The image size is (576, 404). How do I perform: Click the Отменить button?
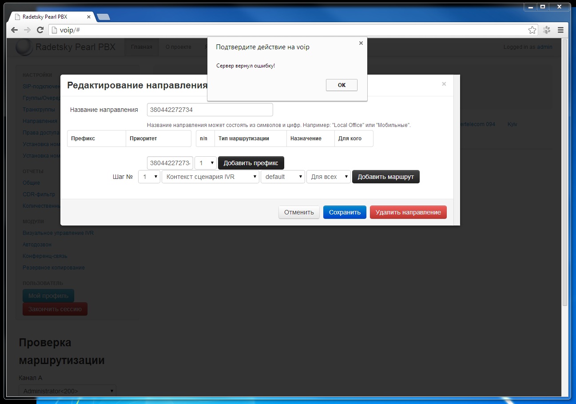[299, 212]
